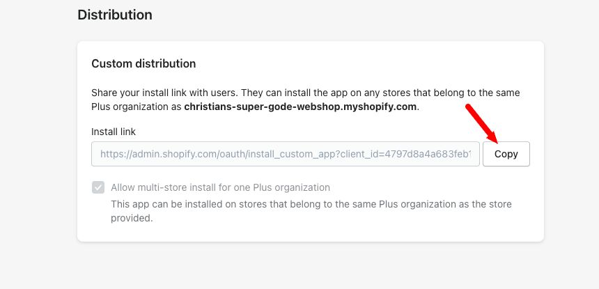599x289 pixels.
Task: Click the "Distribution" page heading
Action: [115, 14]
